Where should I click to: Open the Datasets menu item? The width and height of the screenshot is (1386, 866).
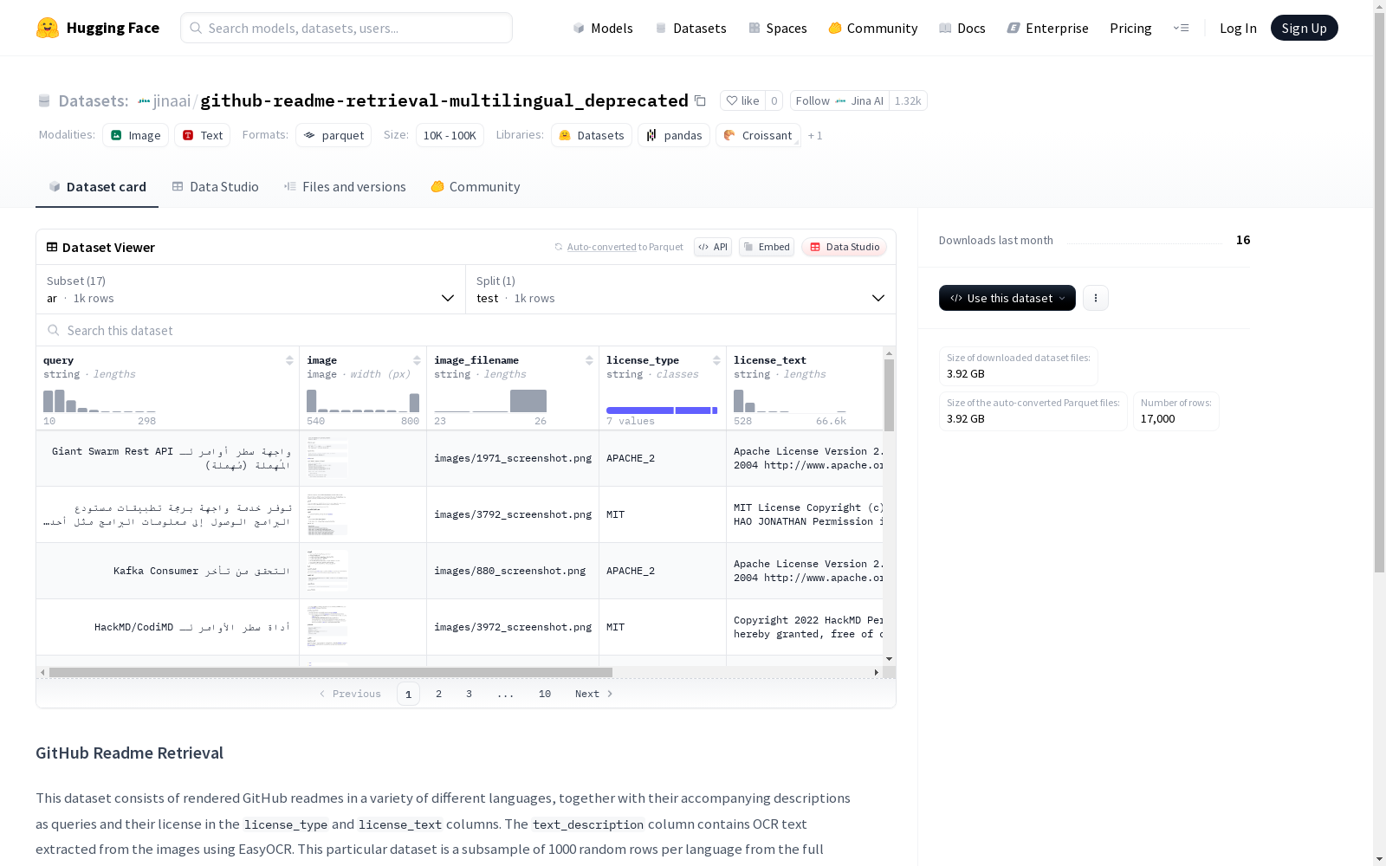click(x=690, y=28)
